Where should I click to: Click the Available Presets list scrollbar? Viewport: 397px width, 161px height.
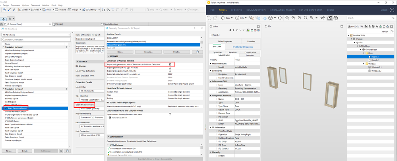(x=201, y=41)
